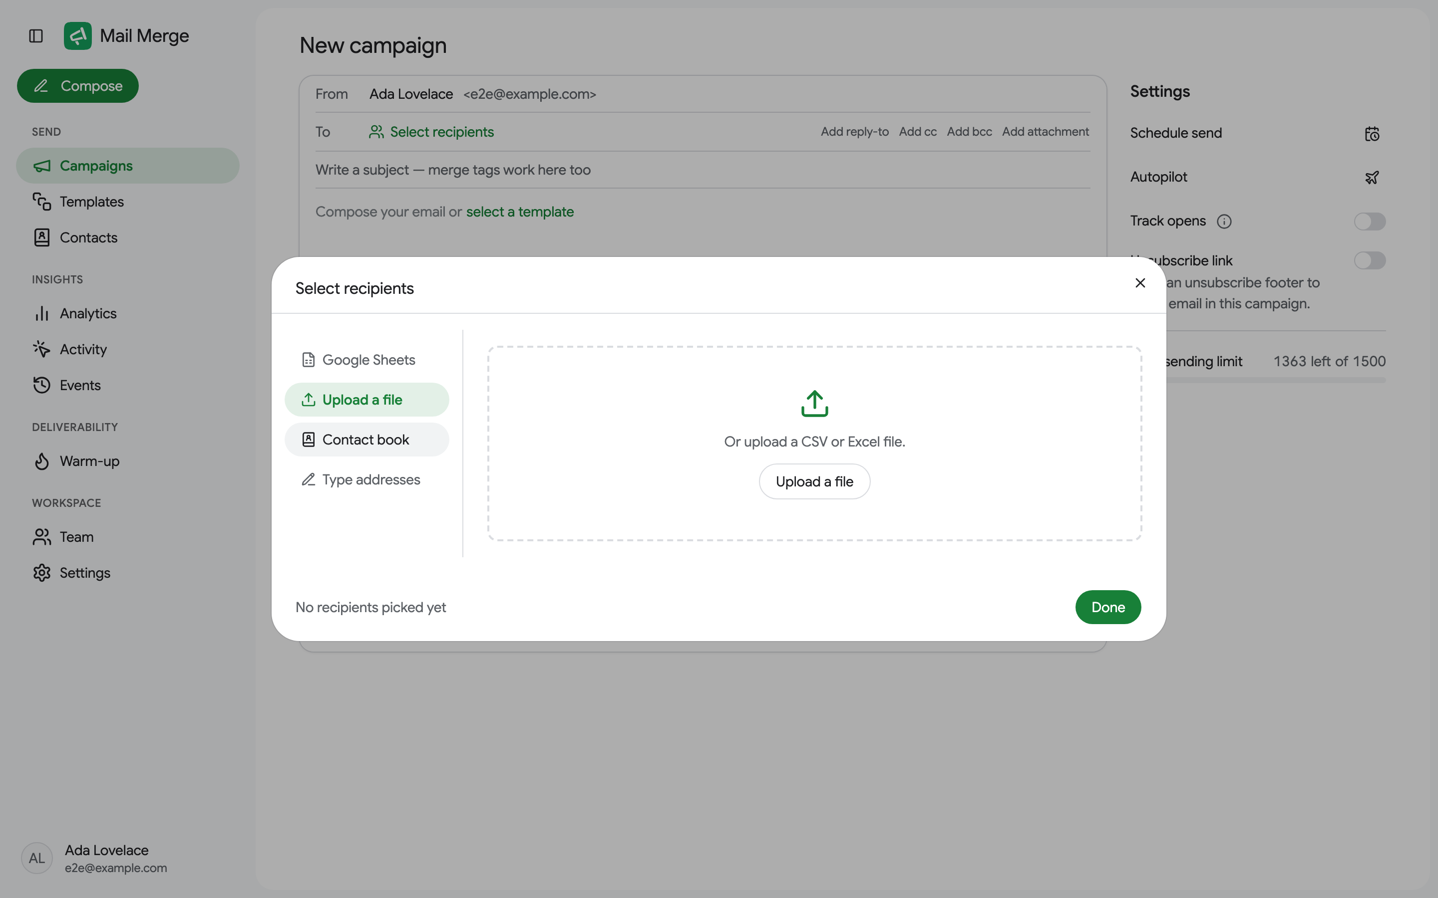
Task: Confirm with the Done button
Action: point(1107,607)
